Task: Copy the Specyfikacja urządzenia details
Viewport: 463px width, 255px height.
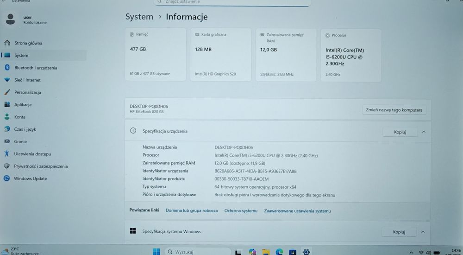Action: 400,132
